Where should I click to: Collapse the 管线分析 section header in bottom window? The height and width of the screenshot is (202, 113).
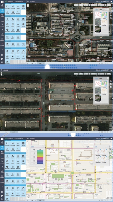tap(15, 185)
